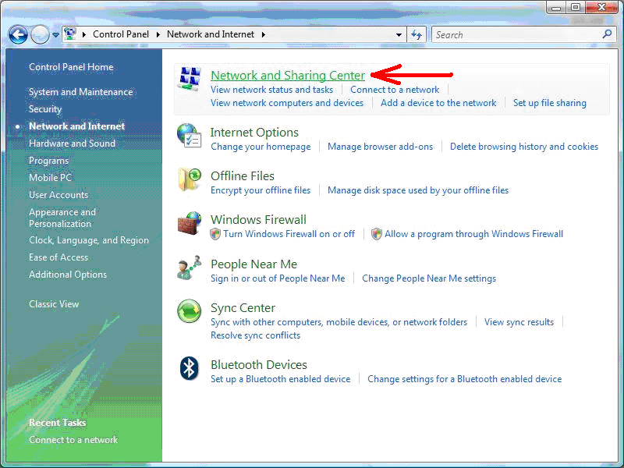Viewport: 624px width, 468px height.
Task: Click Change People Near Me settings
Action: click(429, 278)
